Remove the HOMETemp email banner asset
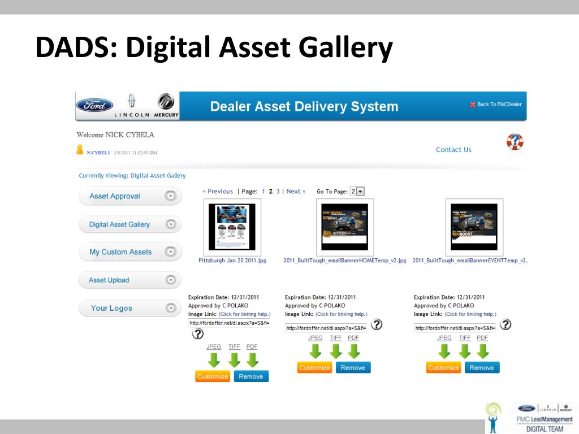The width and height of the screenshot is (579, 434). (353, 367)
